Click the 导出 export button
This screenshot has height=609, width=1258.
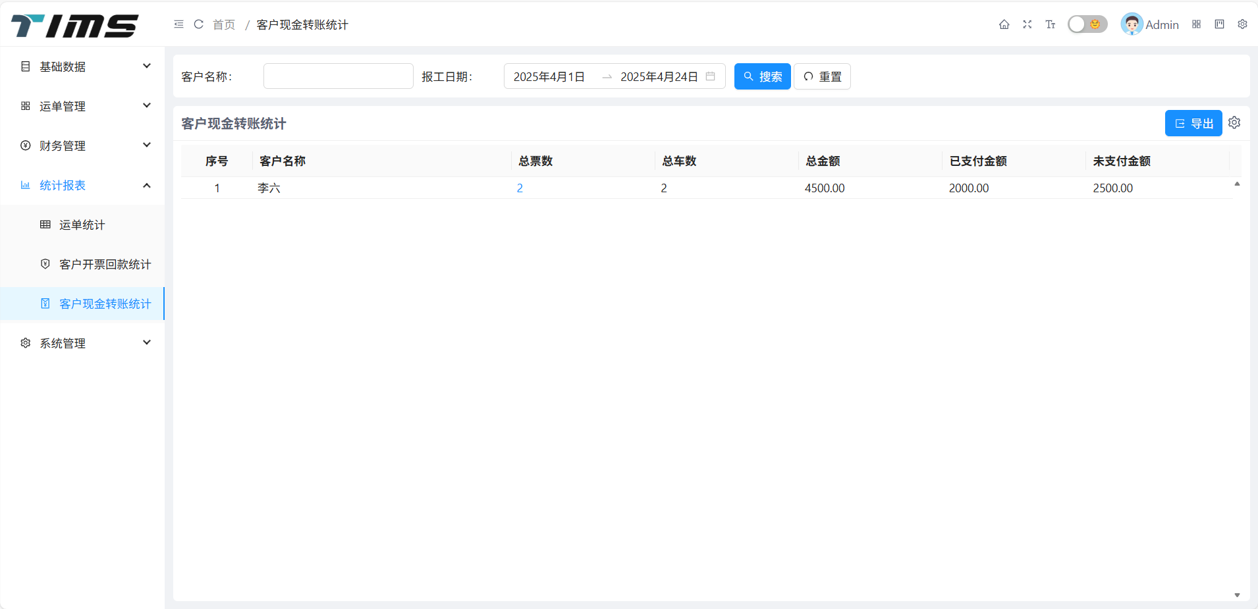[x=1193, y=123]
